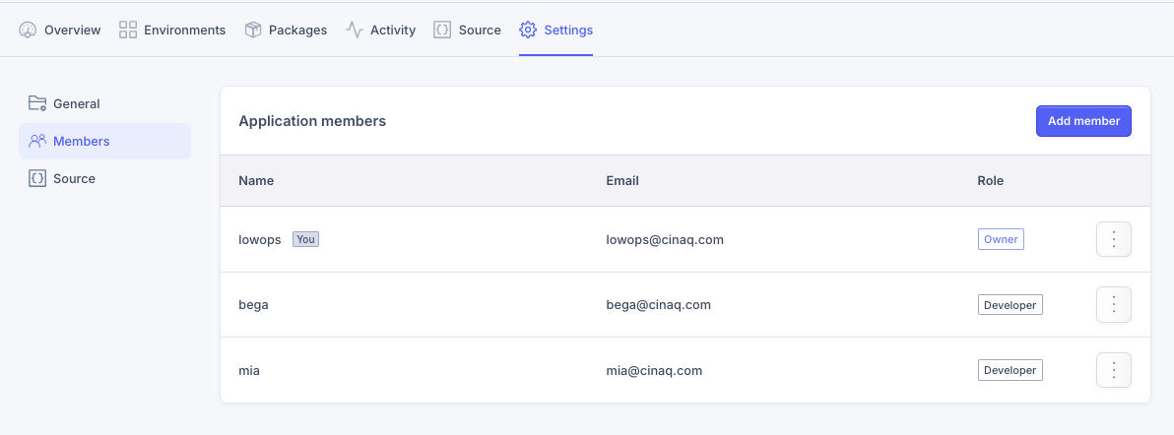Click the General folder icon in sidebar
Viewport: 1174px width, 435px height.
tap(37, 103)
